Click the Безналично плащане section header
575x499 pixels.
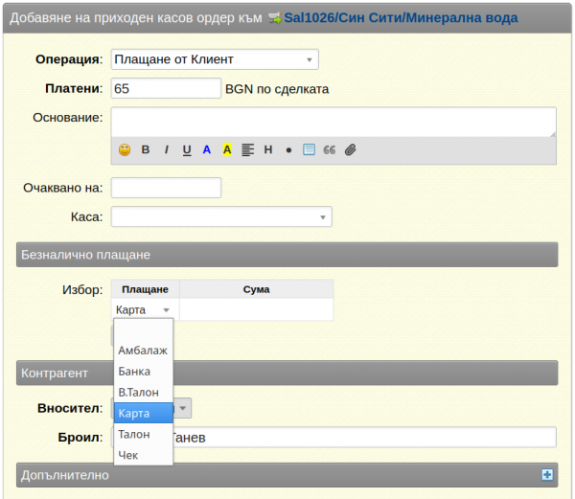pyautogui.click(x=287, y=255)
